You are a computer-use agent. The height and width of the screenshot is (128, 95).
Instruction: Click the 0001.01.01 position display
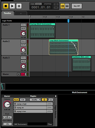point(41,7)
